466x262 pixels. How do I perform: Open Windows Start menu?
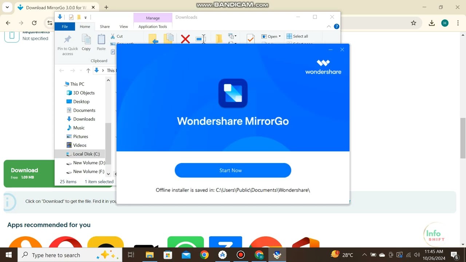[9, 255]
